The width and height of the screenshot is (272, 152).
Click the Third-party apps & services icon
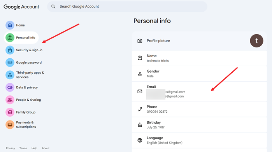[10, 75]
